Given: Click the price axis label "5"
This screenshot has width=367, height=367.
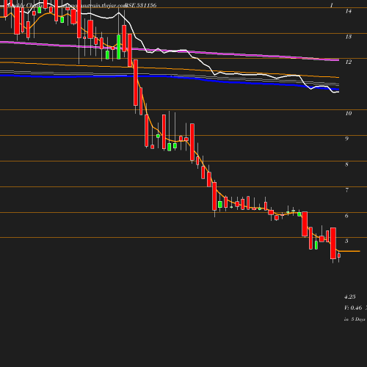Looking at the screenshot, I should (346, 241).
